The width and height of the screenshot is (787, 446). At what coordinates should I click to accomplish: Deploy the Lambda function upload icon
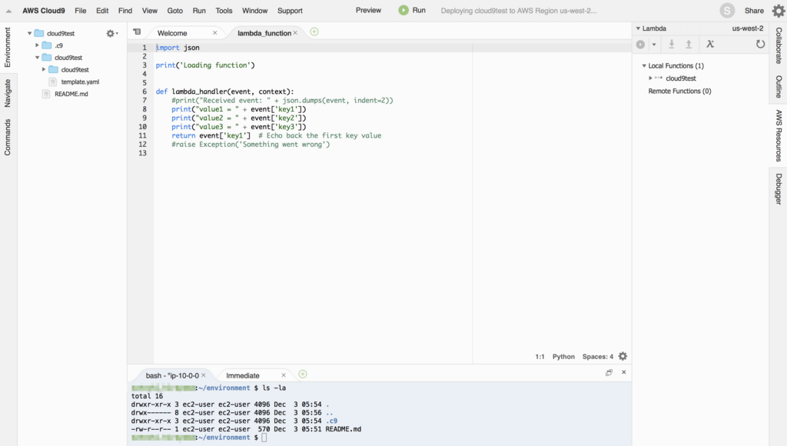(x=689, y=44)
